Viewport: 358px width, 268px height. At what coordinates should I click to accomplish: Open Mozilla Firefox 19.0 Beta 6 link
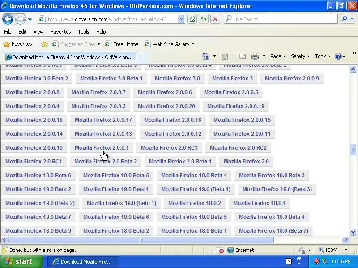(38, 175)
